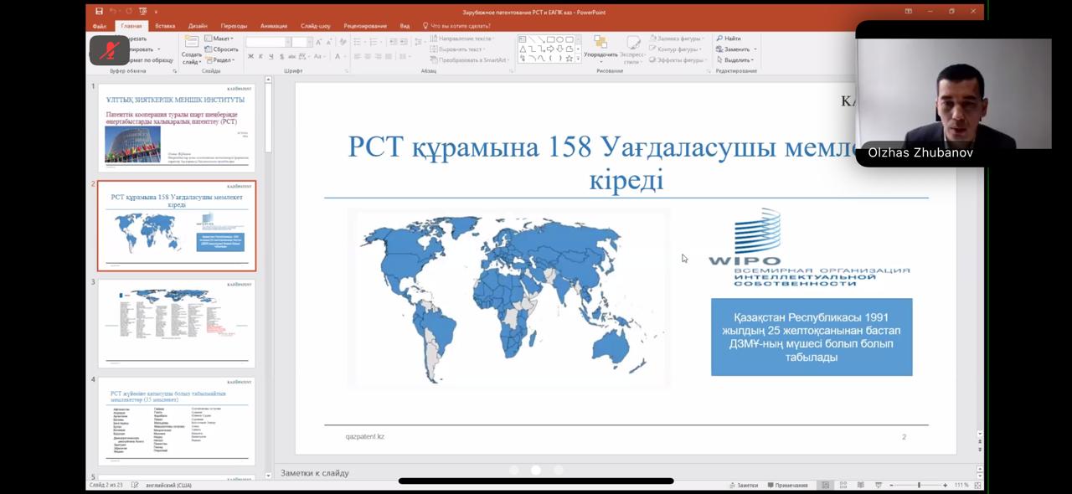Open the Insert (Вставка) ribbon tab
This screenshot has height=494, width=1072.
165,26
